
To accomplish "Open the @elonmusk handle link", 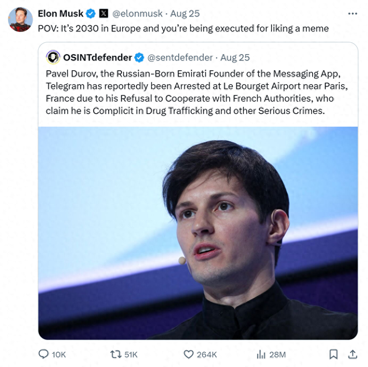I will tap(137, 14).
